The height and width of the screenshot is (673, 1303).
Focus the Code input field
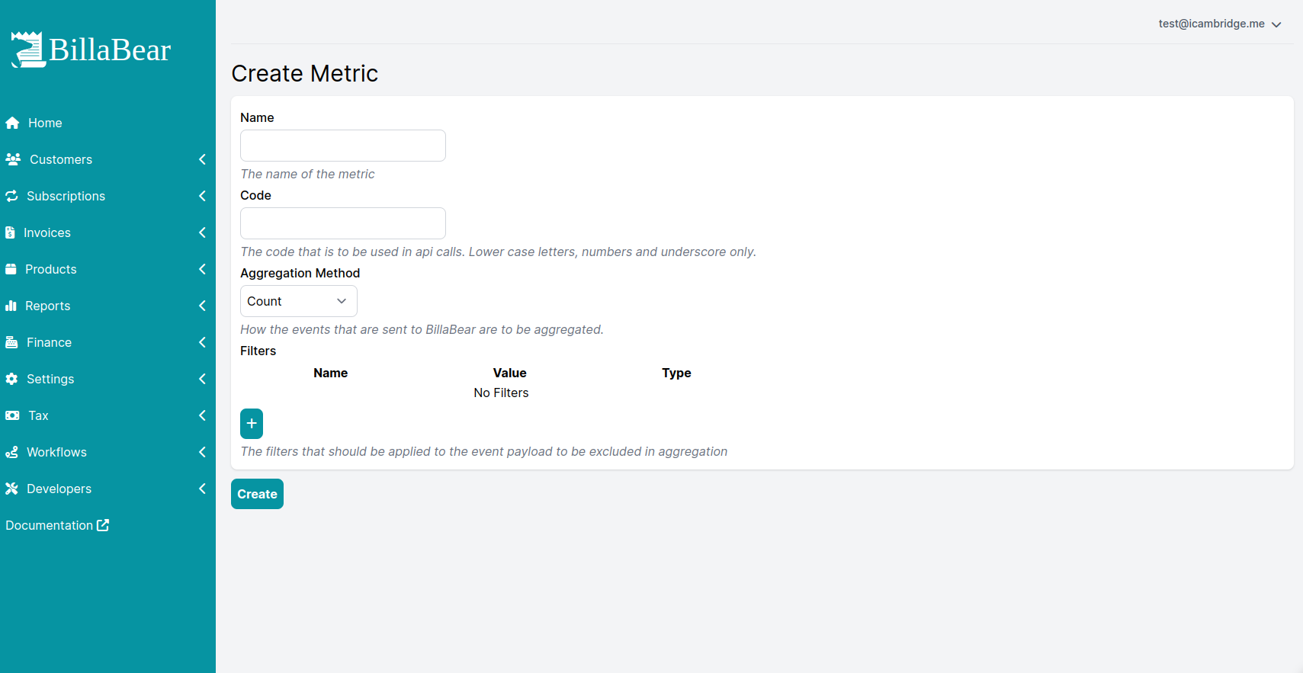343,223
